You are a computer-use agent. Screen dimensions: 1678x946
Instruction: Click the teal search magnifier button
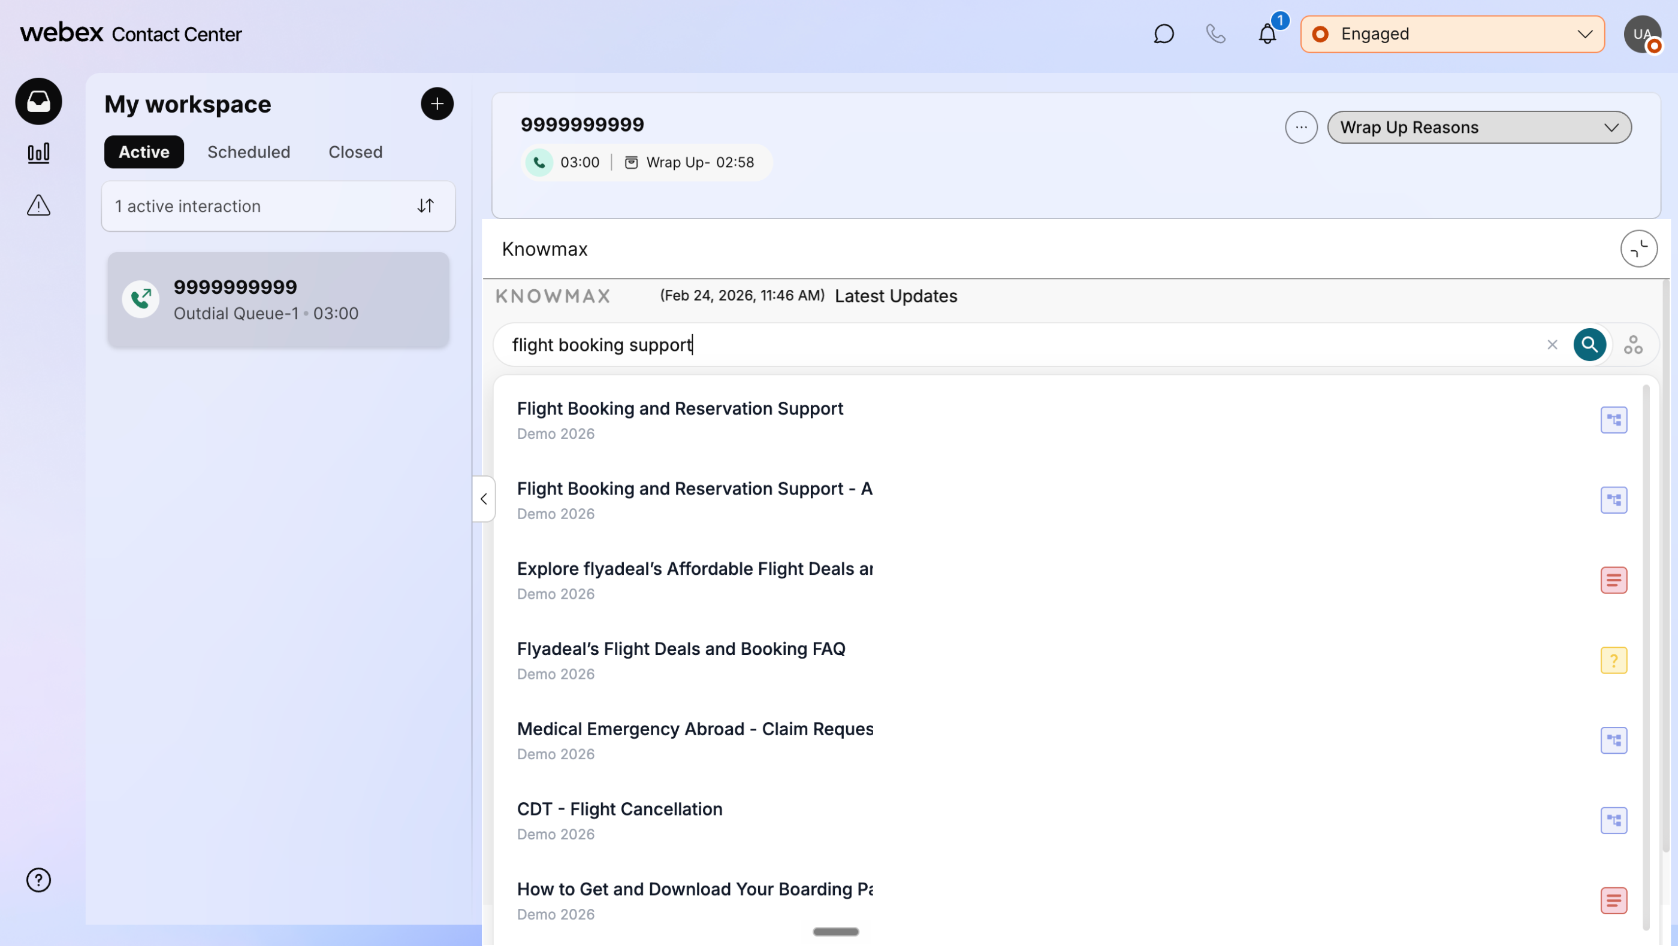[1589, 345]
